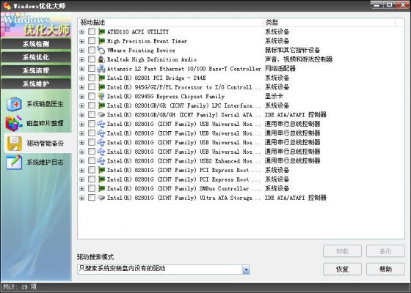This screenshot has width=411, height=293.
Task: Click the Windows优化大师 title bar app icon
Action: [x=7, y=6]
